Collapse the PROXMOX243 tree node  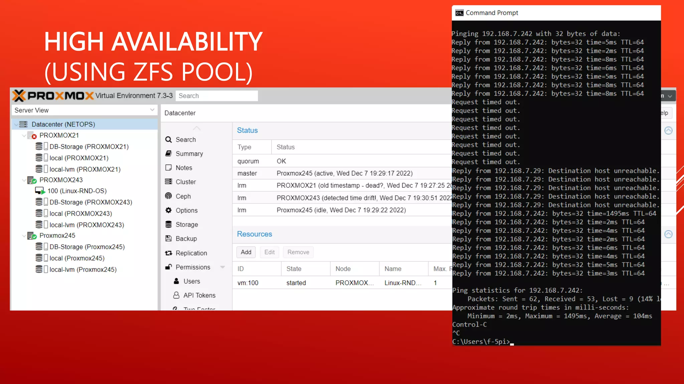pos(24,180)
